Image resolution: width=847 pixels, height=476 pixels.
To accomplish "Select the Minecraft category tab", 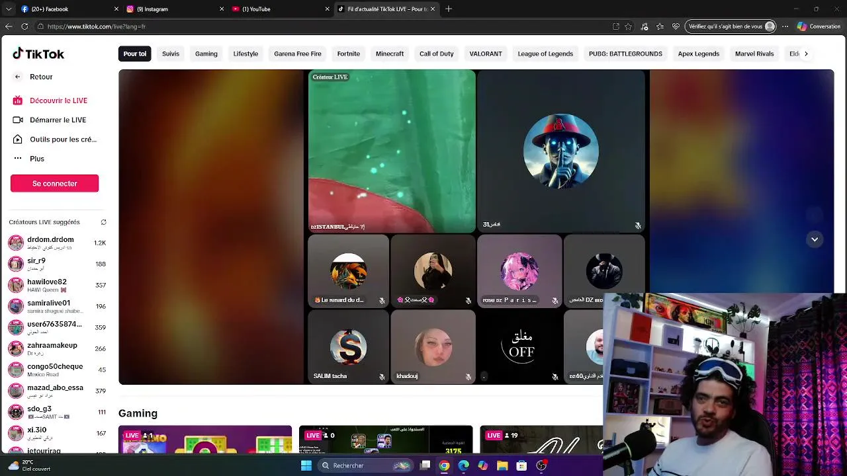I will click(390, 54).
